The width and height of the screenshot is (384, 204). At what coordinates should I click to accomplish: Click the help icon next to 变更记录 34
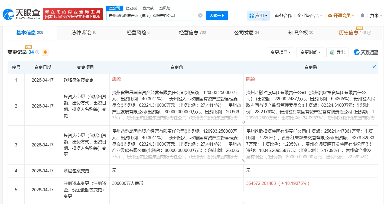click(x=37, y=52)
